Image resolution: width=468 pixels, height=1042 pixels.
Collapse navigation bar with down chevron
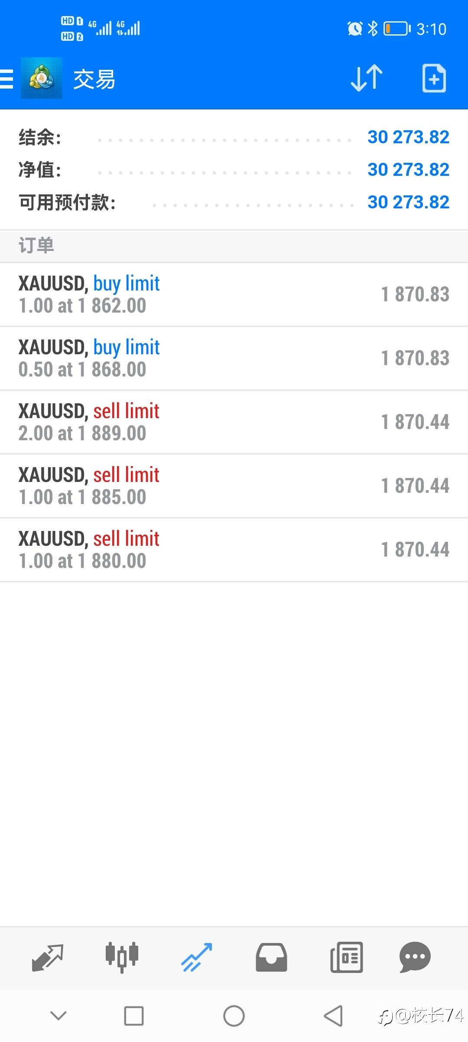coord(58,1016)
